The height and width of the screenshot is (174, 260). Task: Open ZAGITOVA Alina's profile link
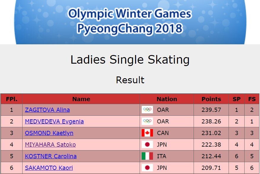point(47,110)
